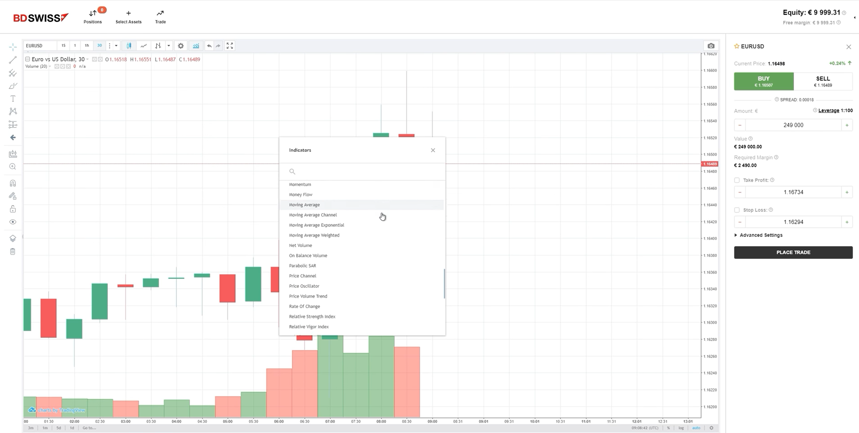The width and height of the screenshot is (859, 433).
Task: Select the brush drawing tool
Action: pyautogui.click(x=13, y=86)
